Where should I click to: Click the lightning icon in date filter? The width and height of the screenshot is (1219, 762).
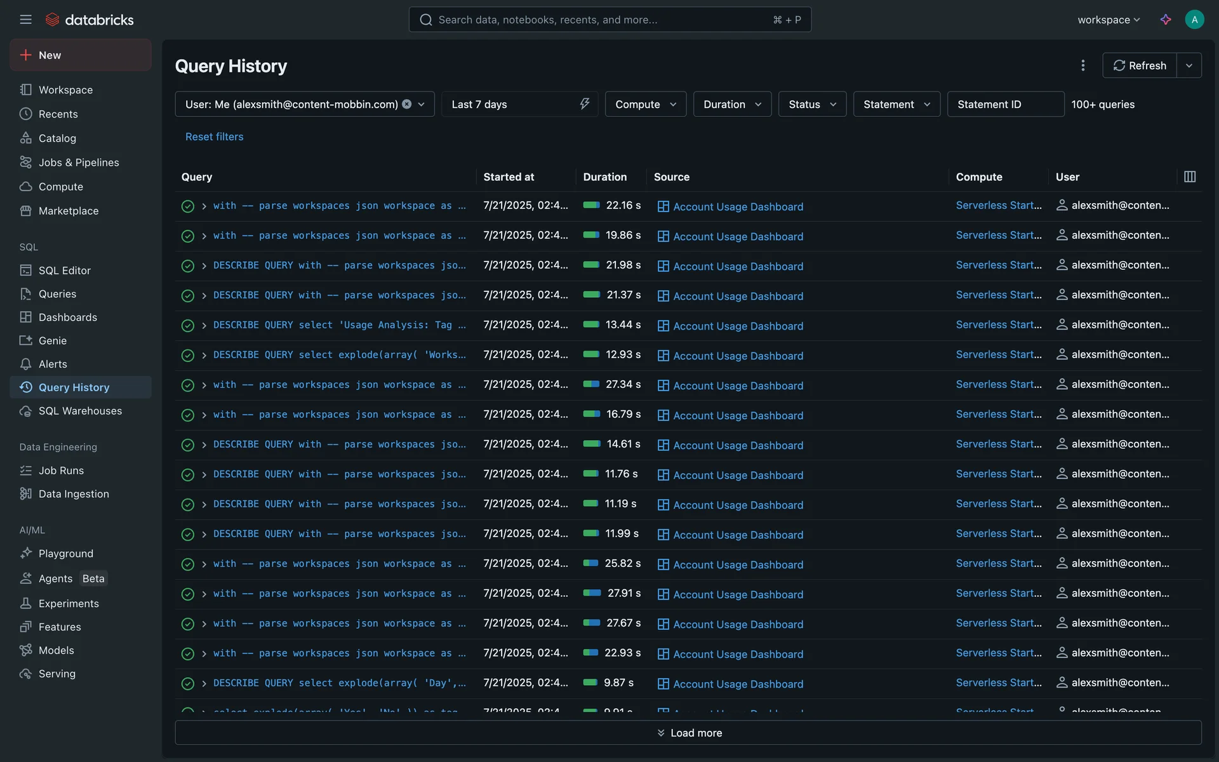pyautogui.click(x=584, y=104)
